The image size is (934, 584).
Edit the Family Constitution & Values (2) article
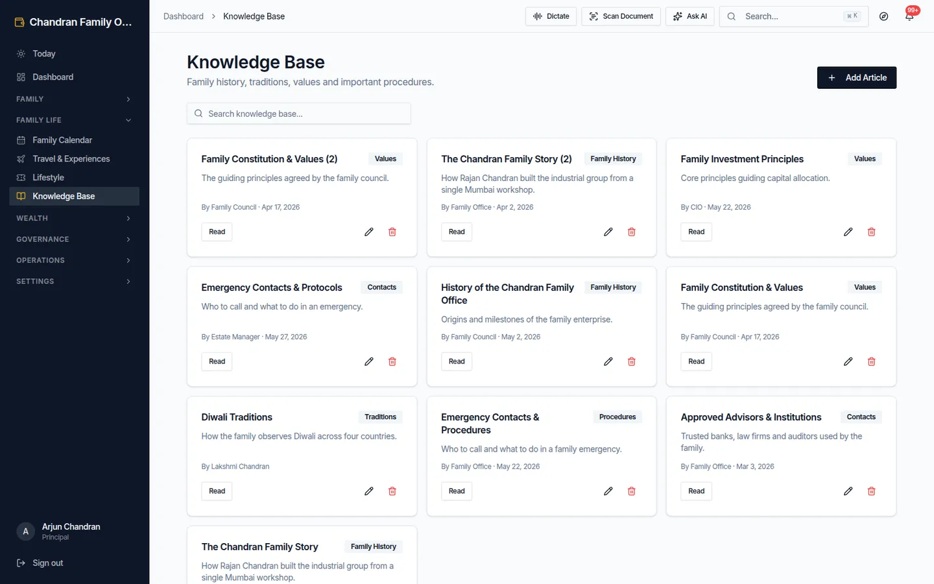[x=369, y=232]
